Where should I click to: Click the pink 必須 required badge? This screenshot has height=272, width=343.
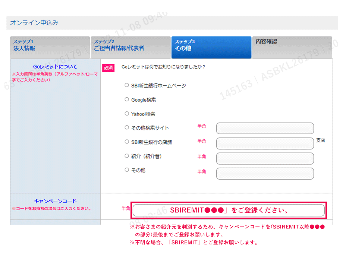[108, 68]
